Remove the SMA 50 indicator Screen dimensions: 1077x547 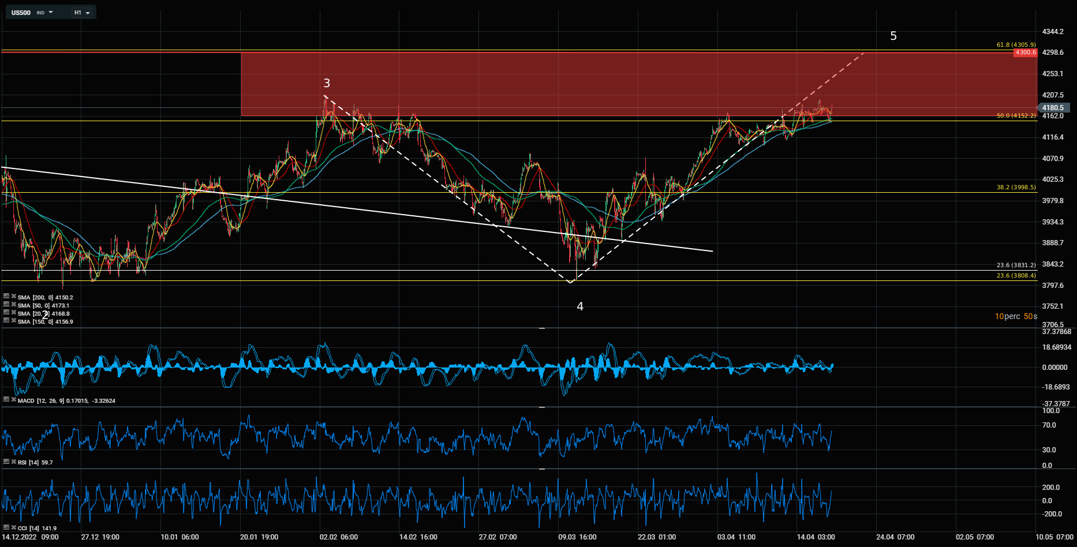[13, 305]
